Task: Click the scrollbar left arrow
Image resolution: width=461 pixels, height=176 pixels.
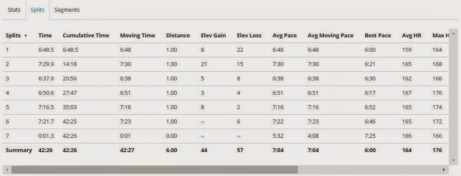Action: click(x=6, y=169)
